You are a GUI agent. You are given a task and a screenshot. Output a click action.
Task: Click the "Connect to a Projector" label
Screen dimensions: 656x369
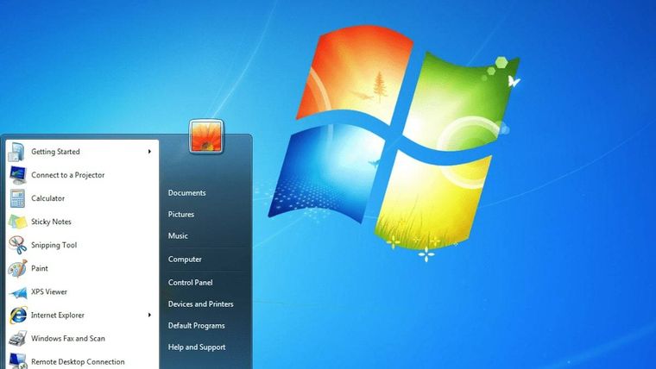click(68, 175)
